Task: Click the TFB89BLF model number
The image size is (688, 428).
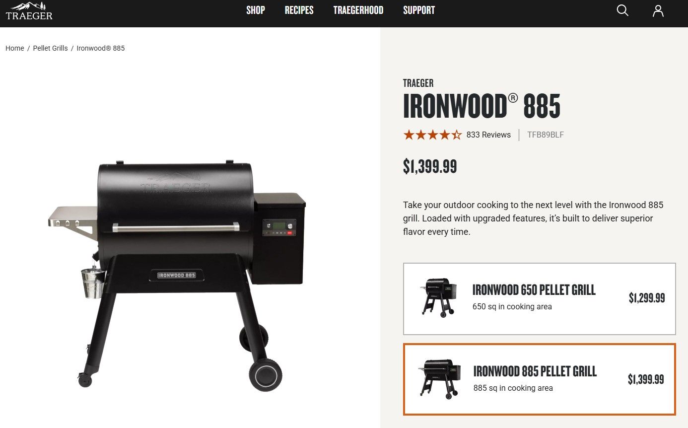Action: [546, 135]
